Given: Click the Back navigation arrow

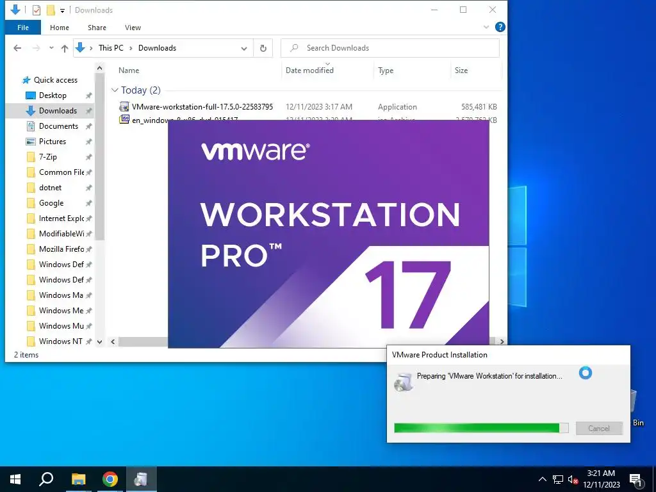Looking at the screenshot, I should tap(17, 48).
